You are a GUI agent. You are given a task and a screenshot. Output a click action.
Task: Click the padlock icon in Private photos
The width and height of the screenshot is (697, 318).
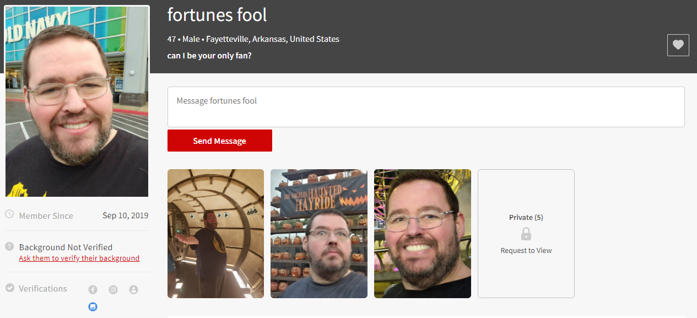(x=526, y=234)
